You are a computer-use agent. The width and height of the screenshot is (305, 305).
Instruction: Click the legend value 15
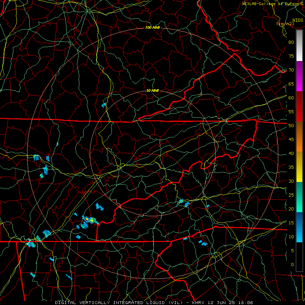pyautogui.click(x=291, y=223)
